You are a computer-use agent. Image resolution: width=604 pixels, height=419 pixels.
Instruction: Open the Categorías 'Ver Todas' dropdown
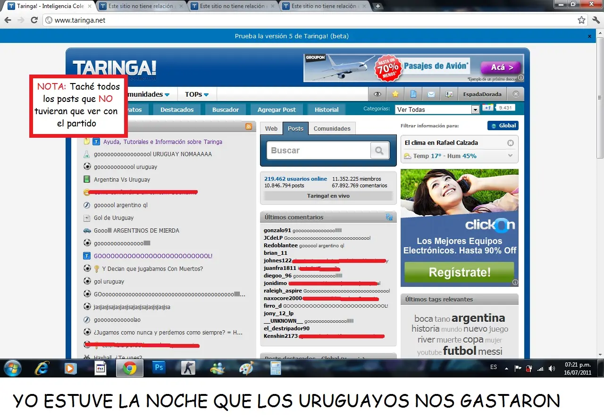click(437, 109)
